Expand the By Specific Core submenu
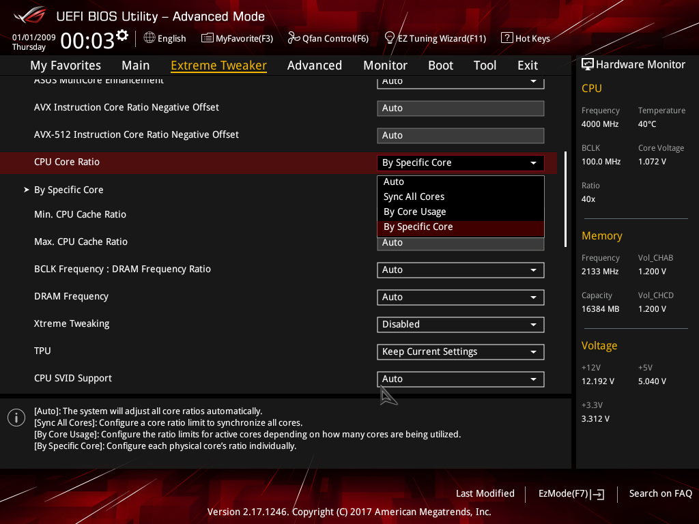Screen dimensions: 699x524 (x=69, y=190)
